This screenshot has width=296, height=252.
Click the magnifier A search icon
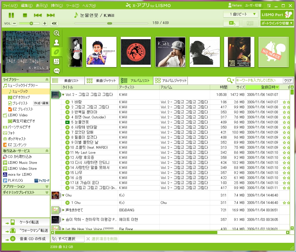pyautogui.click(x=56, y=33)
